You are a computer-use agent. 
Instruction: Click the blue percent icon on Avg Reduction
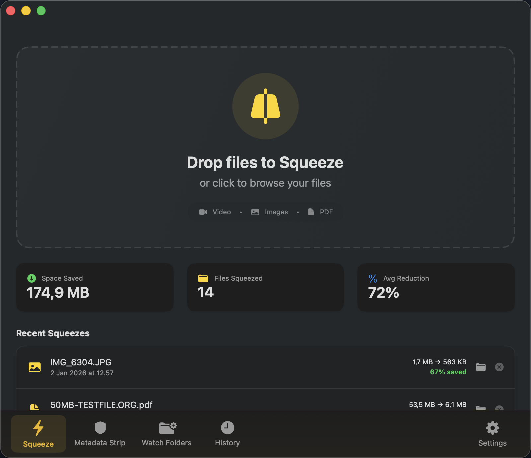[x=372, y=278]
